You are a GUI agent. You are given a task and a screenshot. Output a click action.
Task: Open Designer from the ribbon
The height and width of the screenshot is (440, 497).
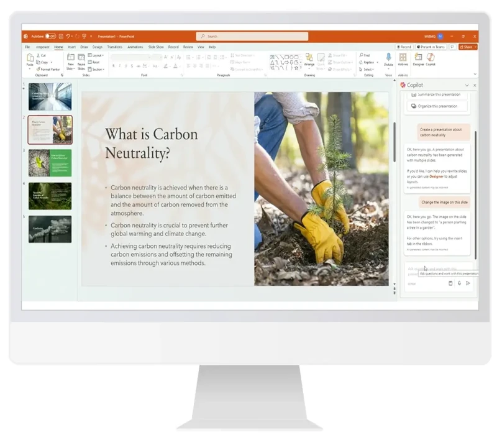418,58
